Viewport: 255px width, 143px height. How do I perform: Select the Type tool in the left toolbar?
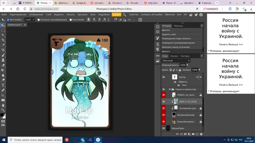(x=3, y=85)
